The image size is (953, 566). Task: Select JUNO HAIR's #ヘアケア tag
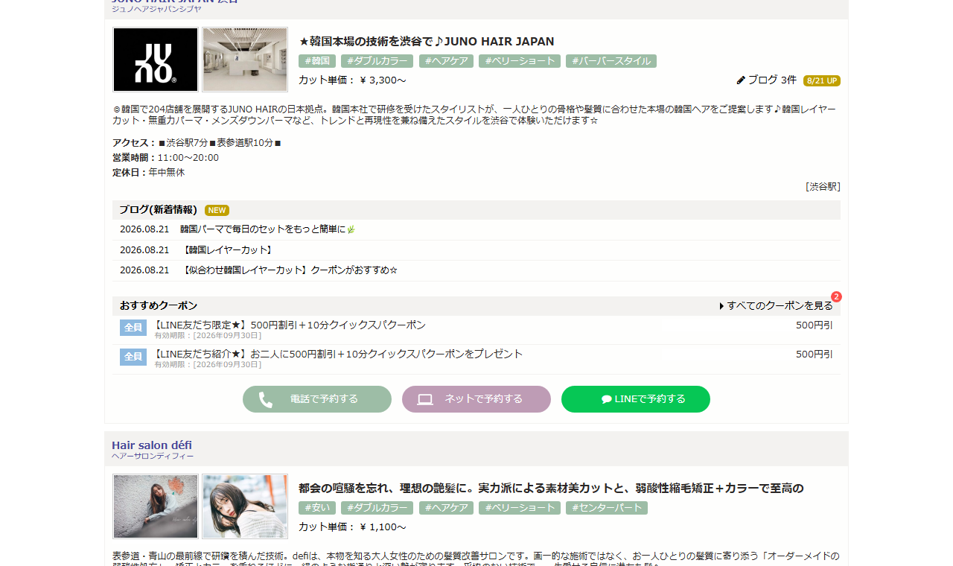click(446, 61)
